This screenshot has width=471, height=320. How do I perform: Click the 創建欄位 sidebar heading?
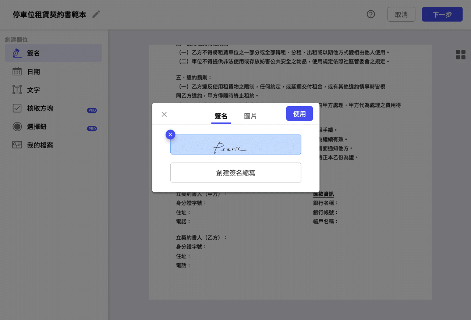17,39
